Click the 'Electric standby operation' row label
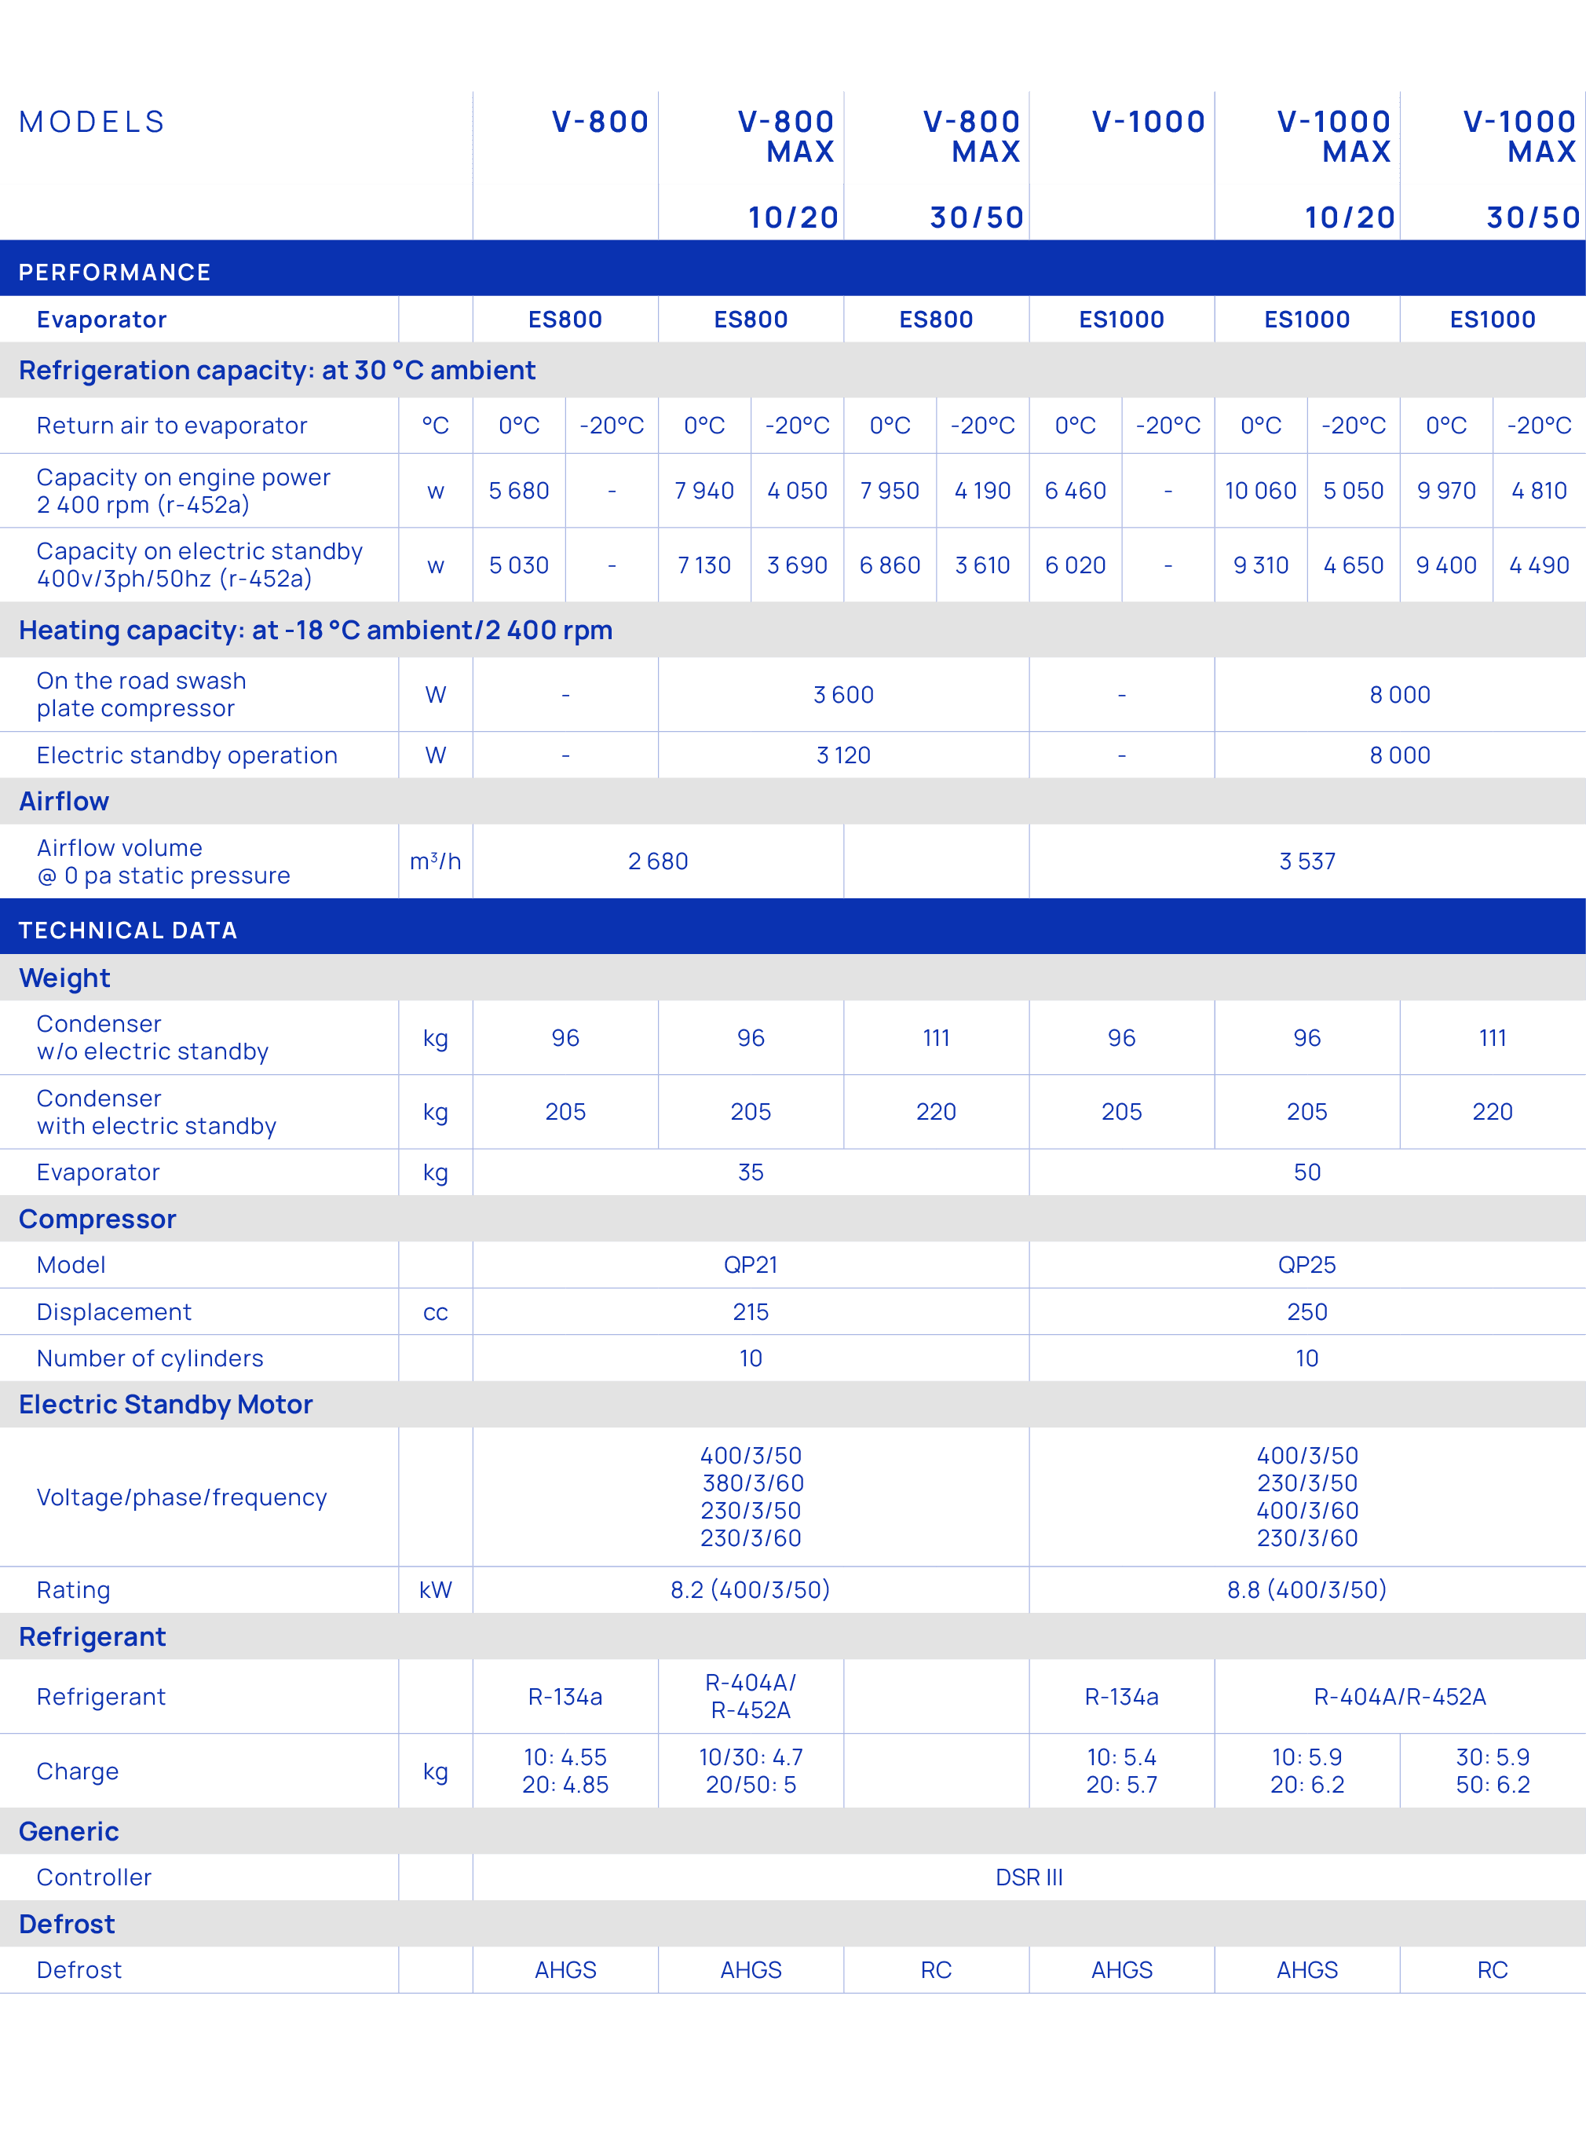This screenshot has height=2135, width=1586. coord(186,755)
